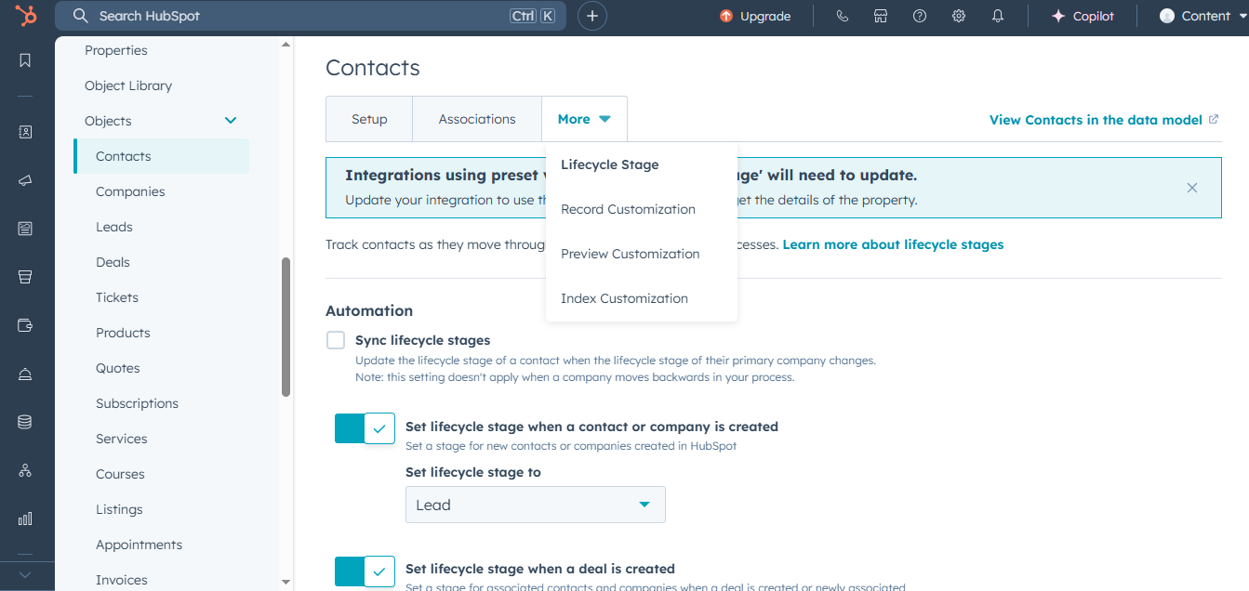Viewport: 1249px width, 591px height.
Task: Open CRM contacts icon in left rail
Action: point(25,132)
